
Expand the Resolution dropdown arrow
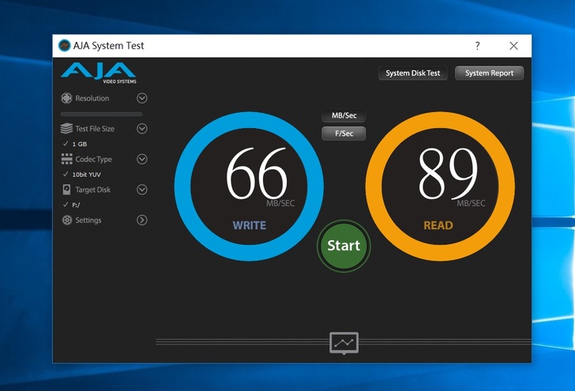[142, 99]
